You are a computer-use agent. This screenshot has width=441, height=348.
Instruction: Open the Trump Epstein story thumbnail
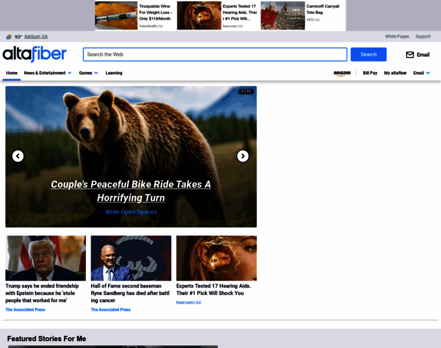pyautogui.click(x=46, y=258)
